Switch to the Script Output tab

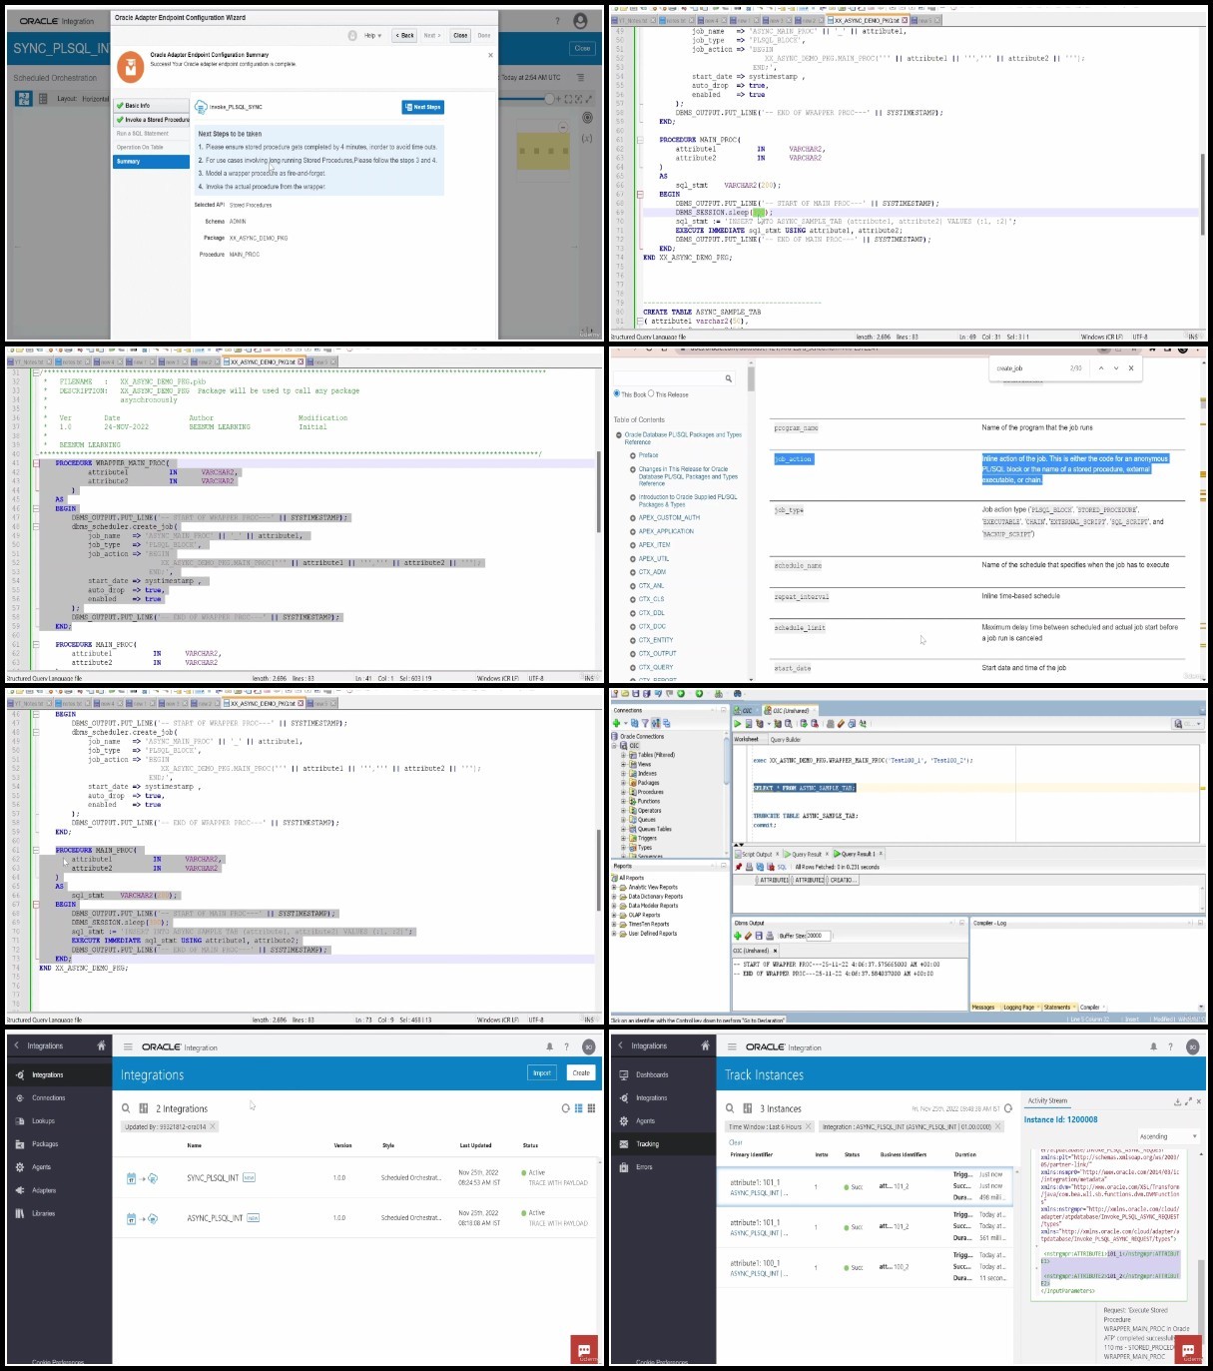point(756,854)
